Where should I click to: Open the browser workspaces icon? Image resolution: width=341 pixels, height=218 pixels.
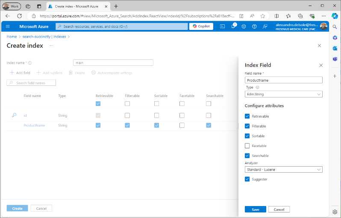[28, 6]
